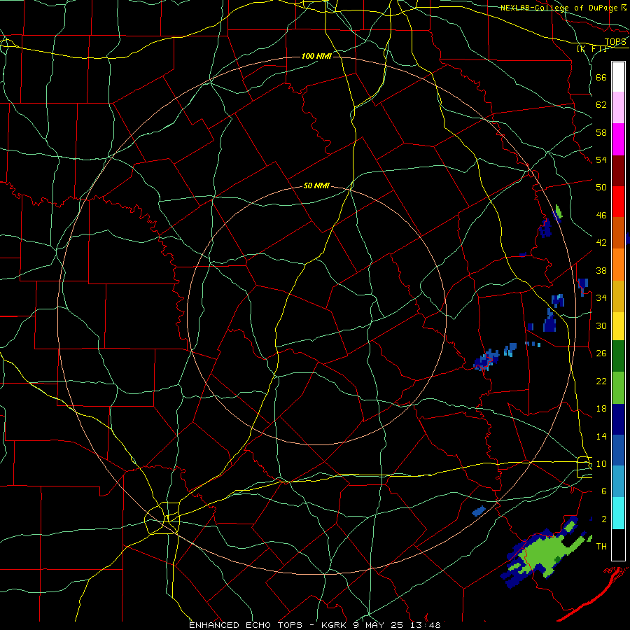Pick the dark green legend swatch
Viewport: 630px width, 630px height.
(618, 356)
